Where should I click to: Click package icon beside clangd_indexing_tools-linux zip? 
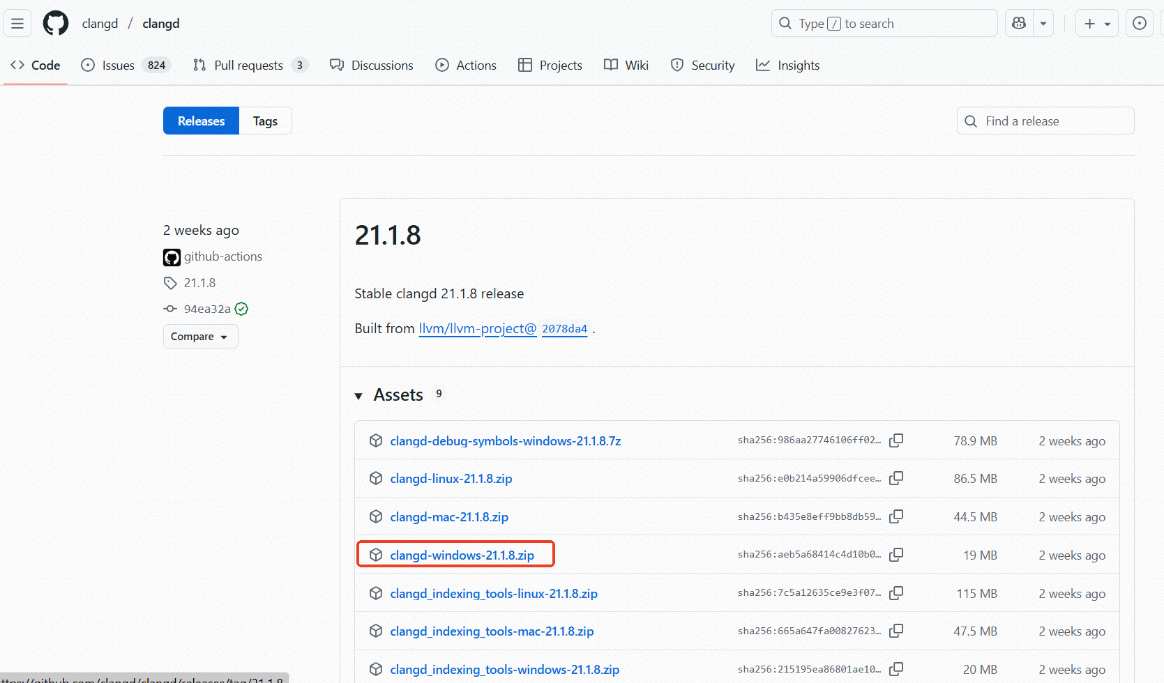point(376,593)
